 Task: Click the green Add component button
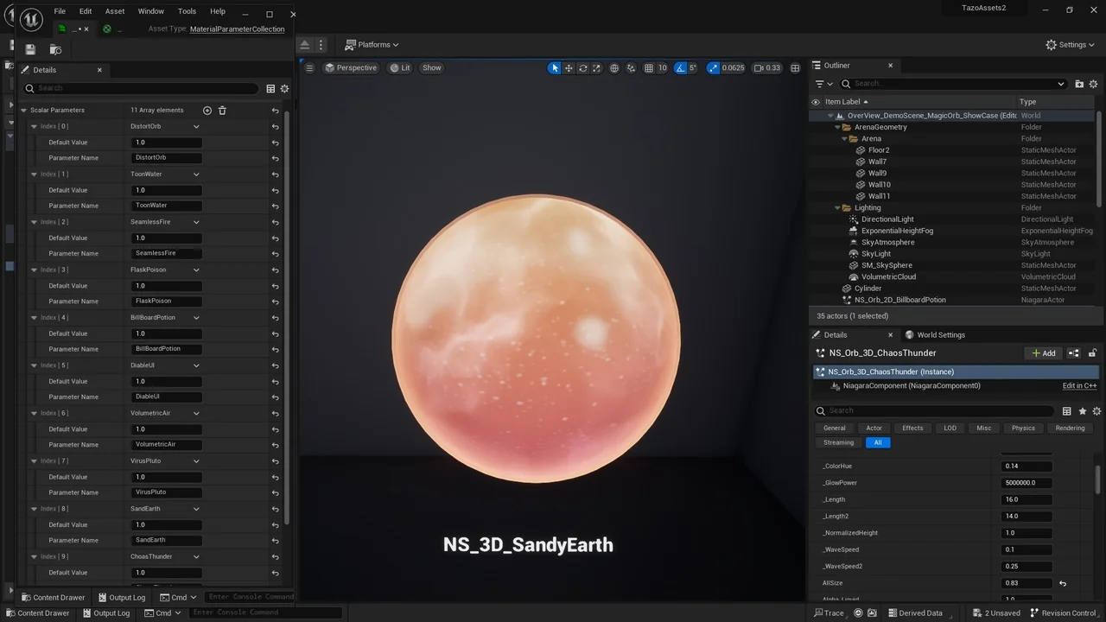pyautogui.click(x=1042, y=352)
